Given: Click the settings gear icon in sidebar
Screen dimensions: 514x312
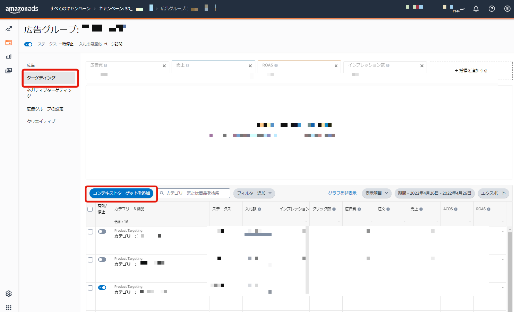Looking at the screenshot, I should (9, 294).
